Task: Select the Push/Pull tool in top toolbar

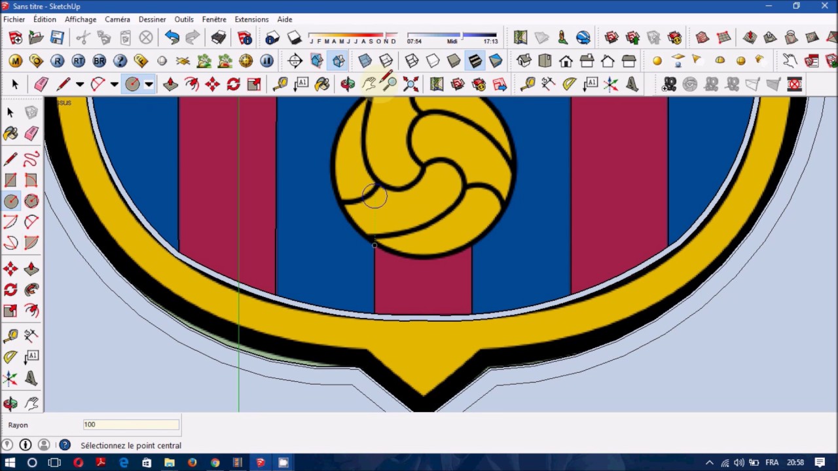Action: pos(170,84)
